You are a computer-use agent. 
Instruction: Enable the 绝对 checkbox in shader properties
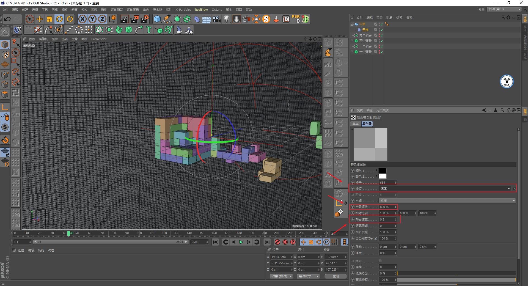click(380, 261)
